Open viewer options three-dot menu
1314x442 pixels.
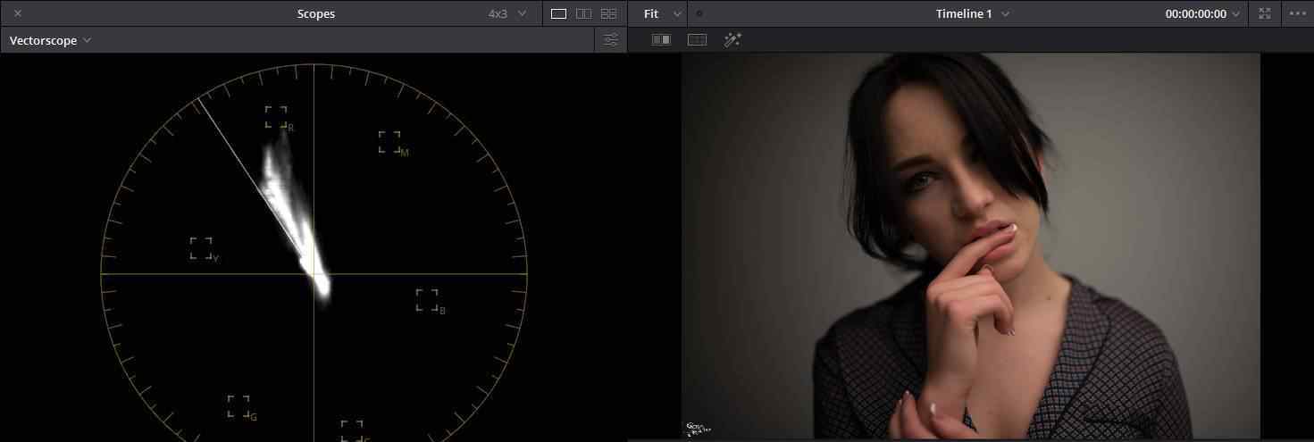click(x=1297, y=13)
